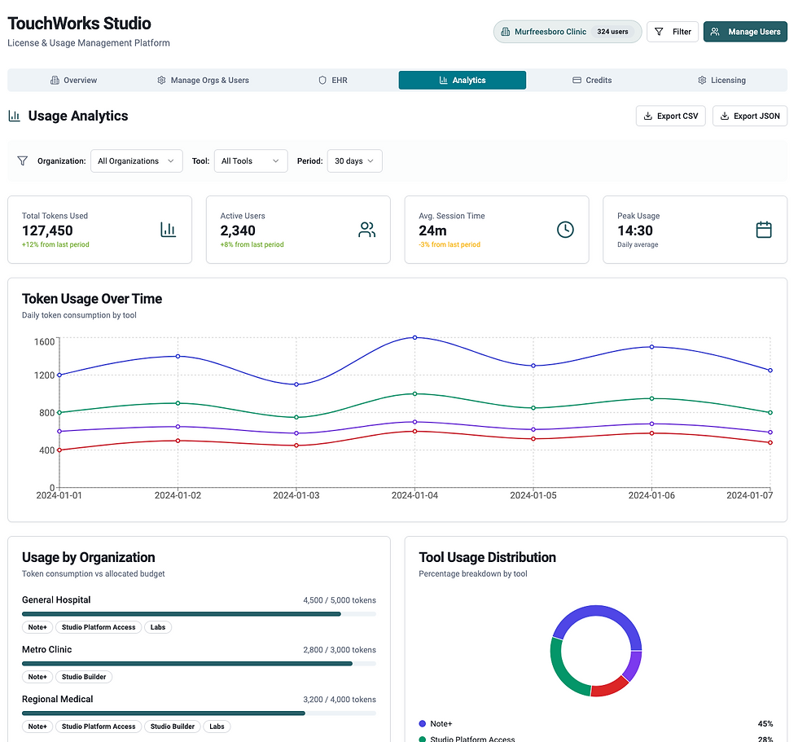Click the General Hospital usage progress bar
Image resolution: width=798 pixels, height=742 pixels.
click(x=182, y=614)
